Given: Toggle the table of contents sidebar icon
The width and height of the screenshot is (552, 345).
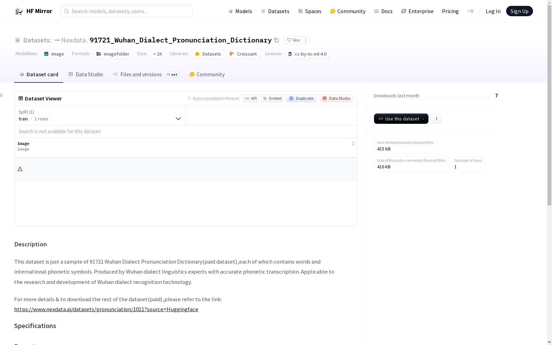Looking at the screenshot, I should click(2, 95).
